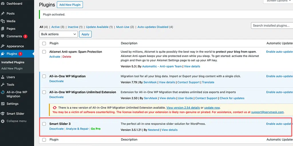
Task: Click Check for updates link
Action: click(232, 98)
